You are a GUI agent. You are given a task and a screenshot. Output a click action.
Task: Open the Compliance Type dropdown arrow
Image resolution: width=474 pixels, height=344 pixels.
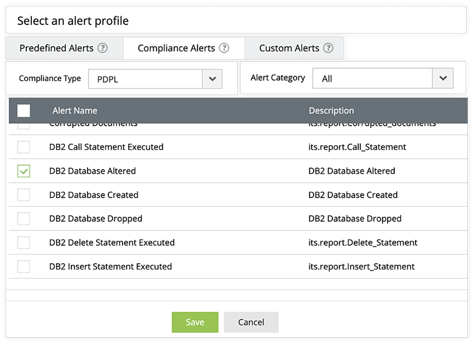212,79
